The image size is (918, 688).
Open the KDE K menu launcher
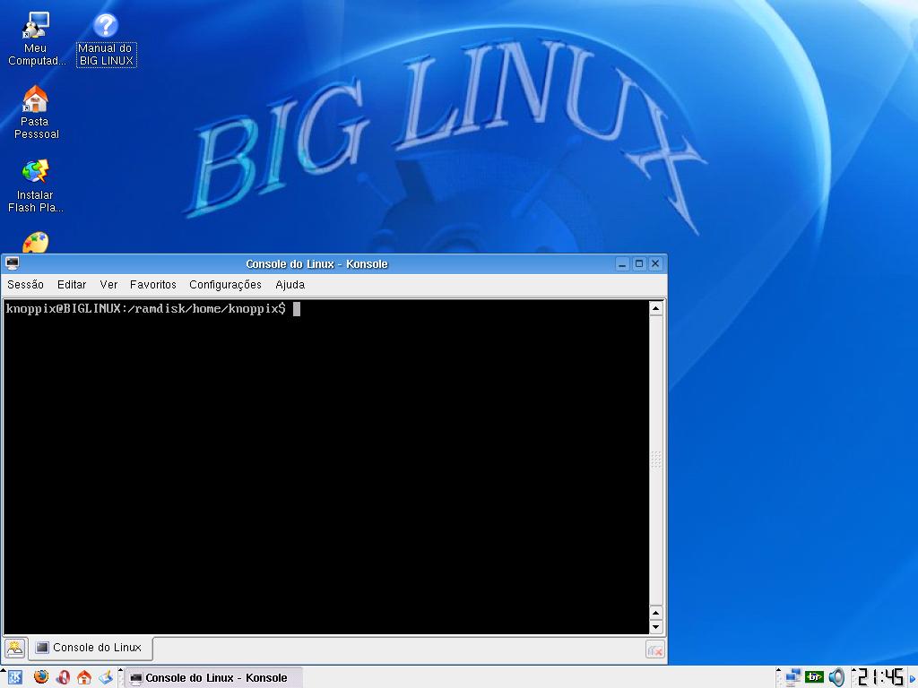pyautogui.click(x=14, y=677)
